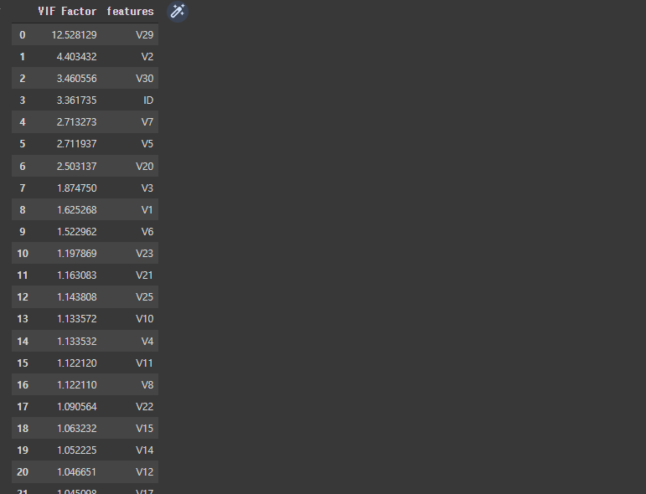This screenshot has width=646, height=494.
Task: Click VIF value 1.874750
Action: pyautogui.click(x=76, y=188)
